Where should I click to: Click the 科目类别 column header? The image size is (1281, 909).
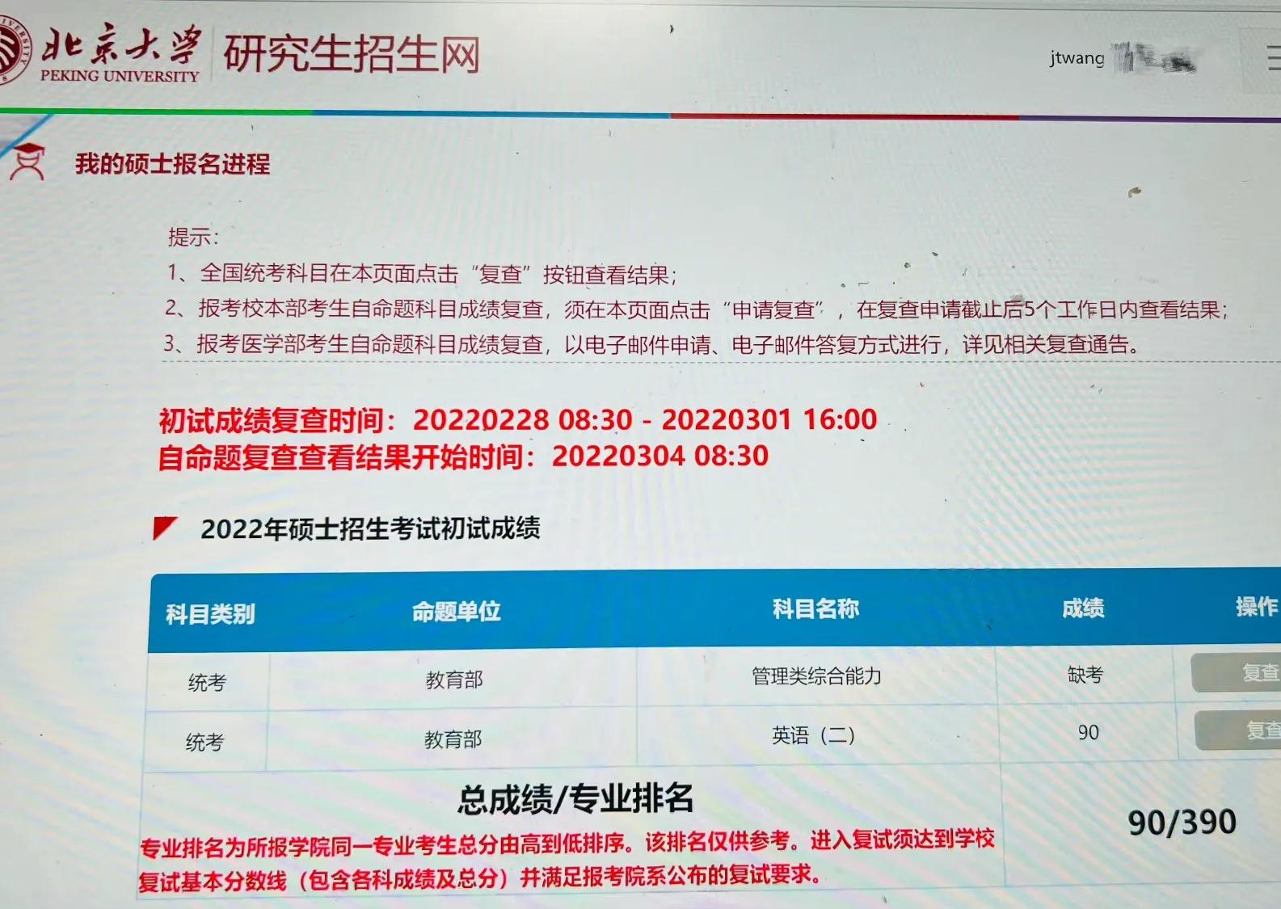210,615
